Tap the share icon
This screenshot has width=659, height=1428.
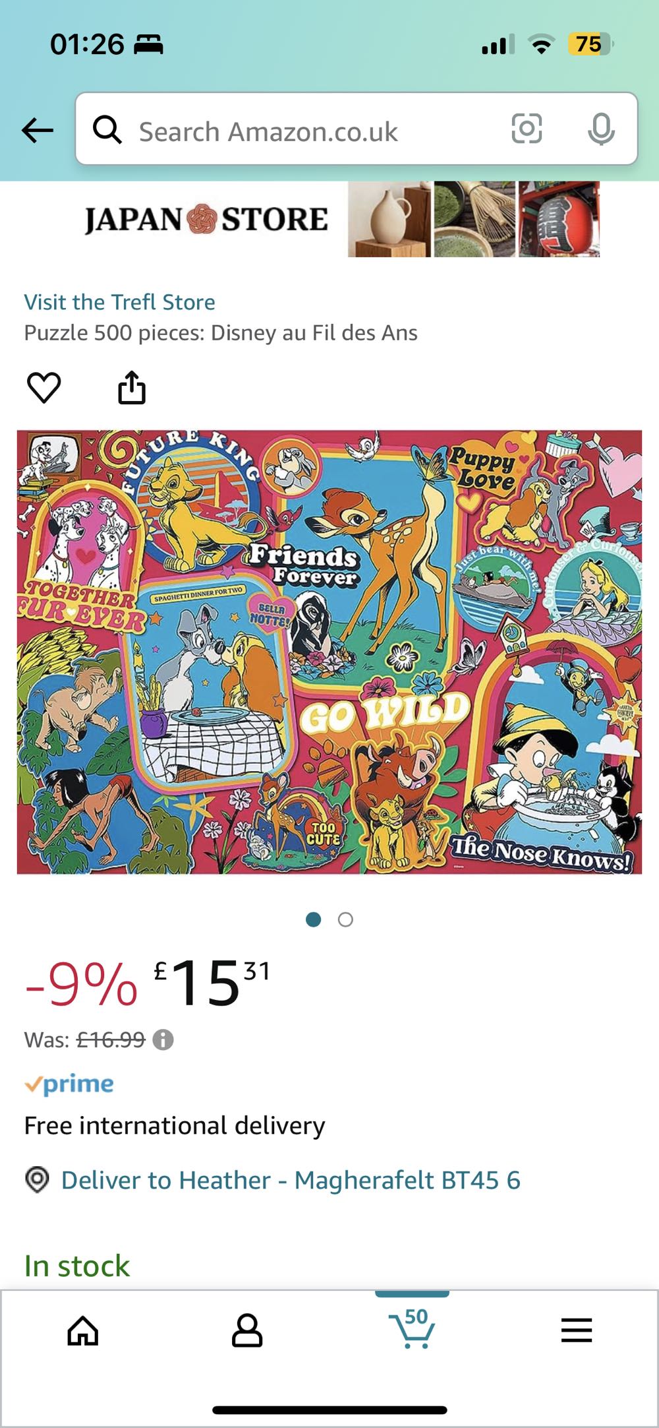pos(132,387)
